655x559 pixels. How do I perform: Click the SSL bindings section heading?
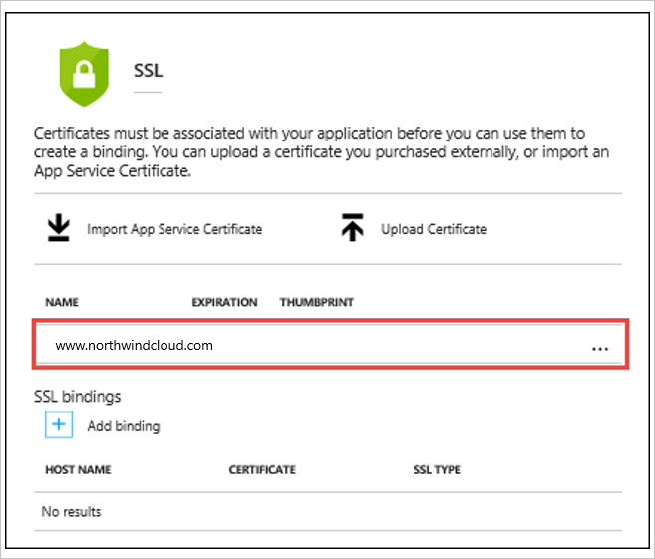(78, 397)
